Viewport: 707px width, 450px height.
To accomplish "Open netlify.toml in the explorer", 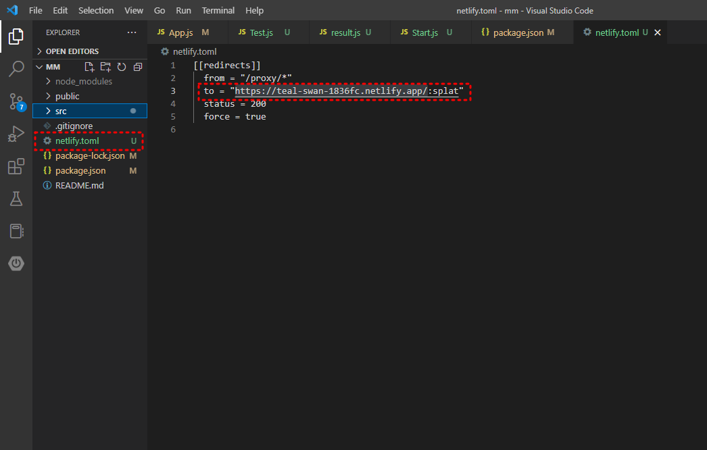I will coord(90,141).
